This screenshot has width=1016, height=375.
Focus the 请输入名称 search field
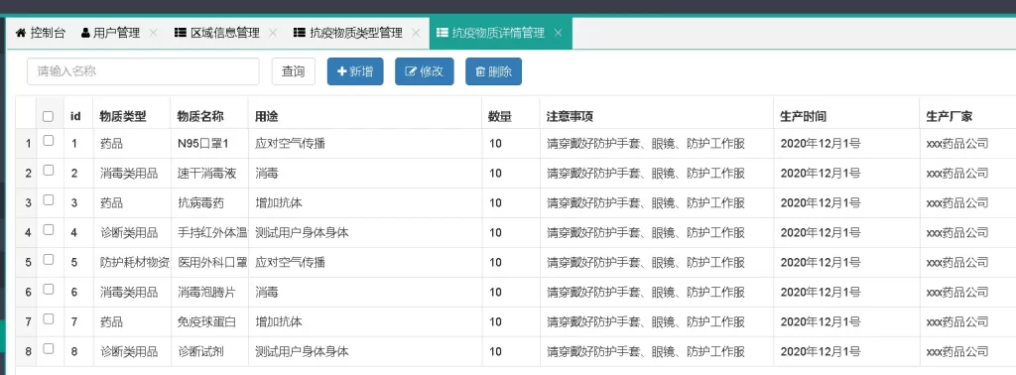tap(143, 71)
